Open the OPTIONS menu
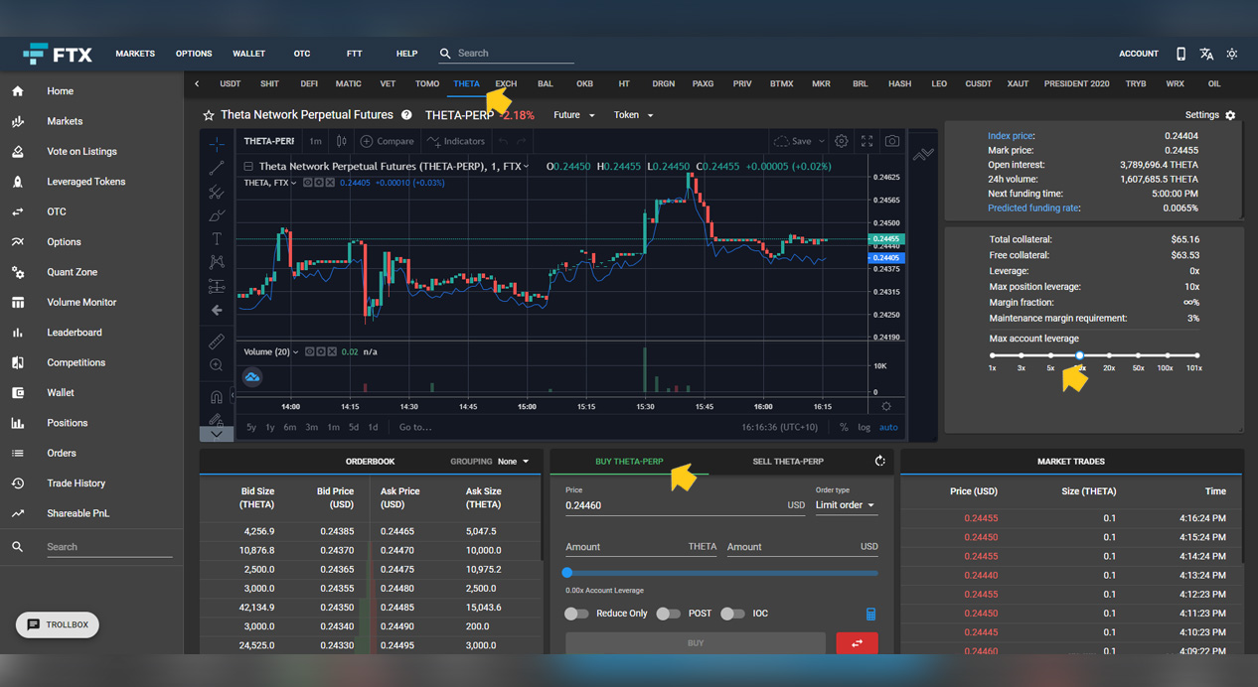The height and width of the screenshot is (687, 1258). point(194,54)
